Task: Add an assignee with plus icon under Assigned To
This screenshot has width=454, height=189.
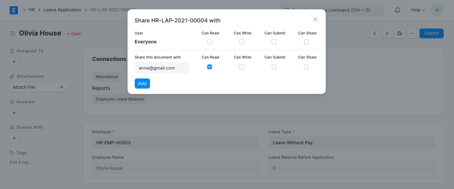Action: point(14,62)
